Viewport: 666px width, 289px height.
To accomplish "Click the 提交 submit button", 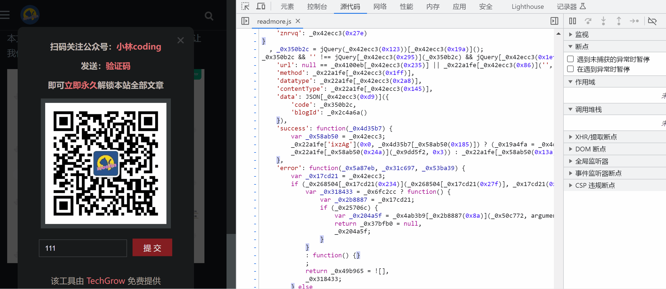I will [152, 248].
